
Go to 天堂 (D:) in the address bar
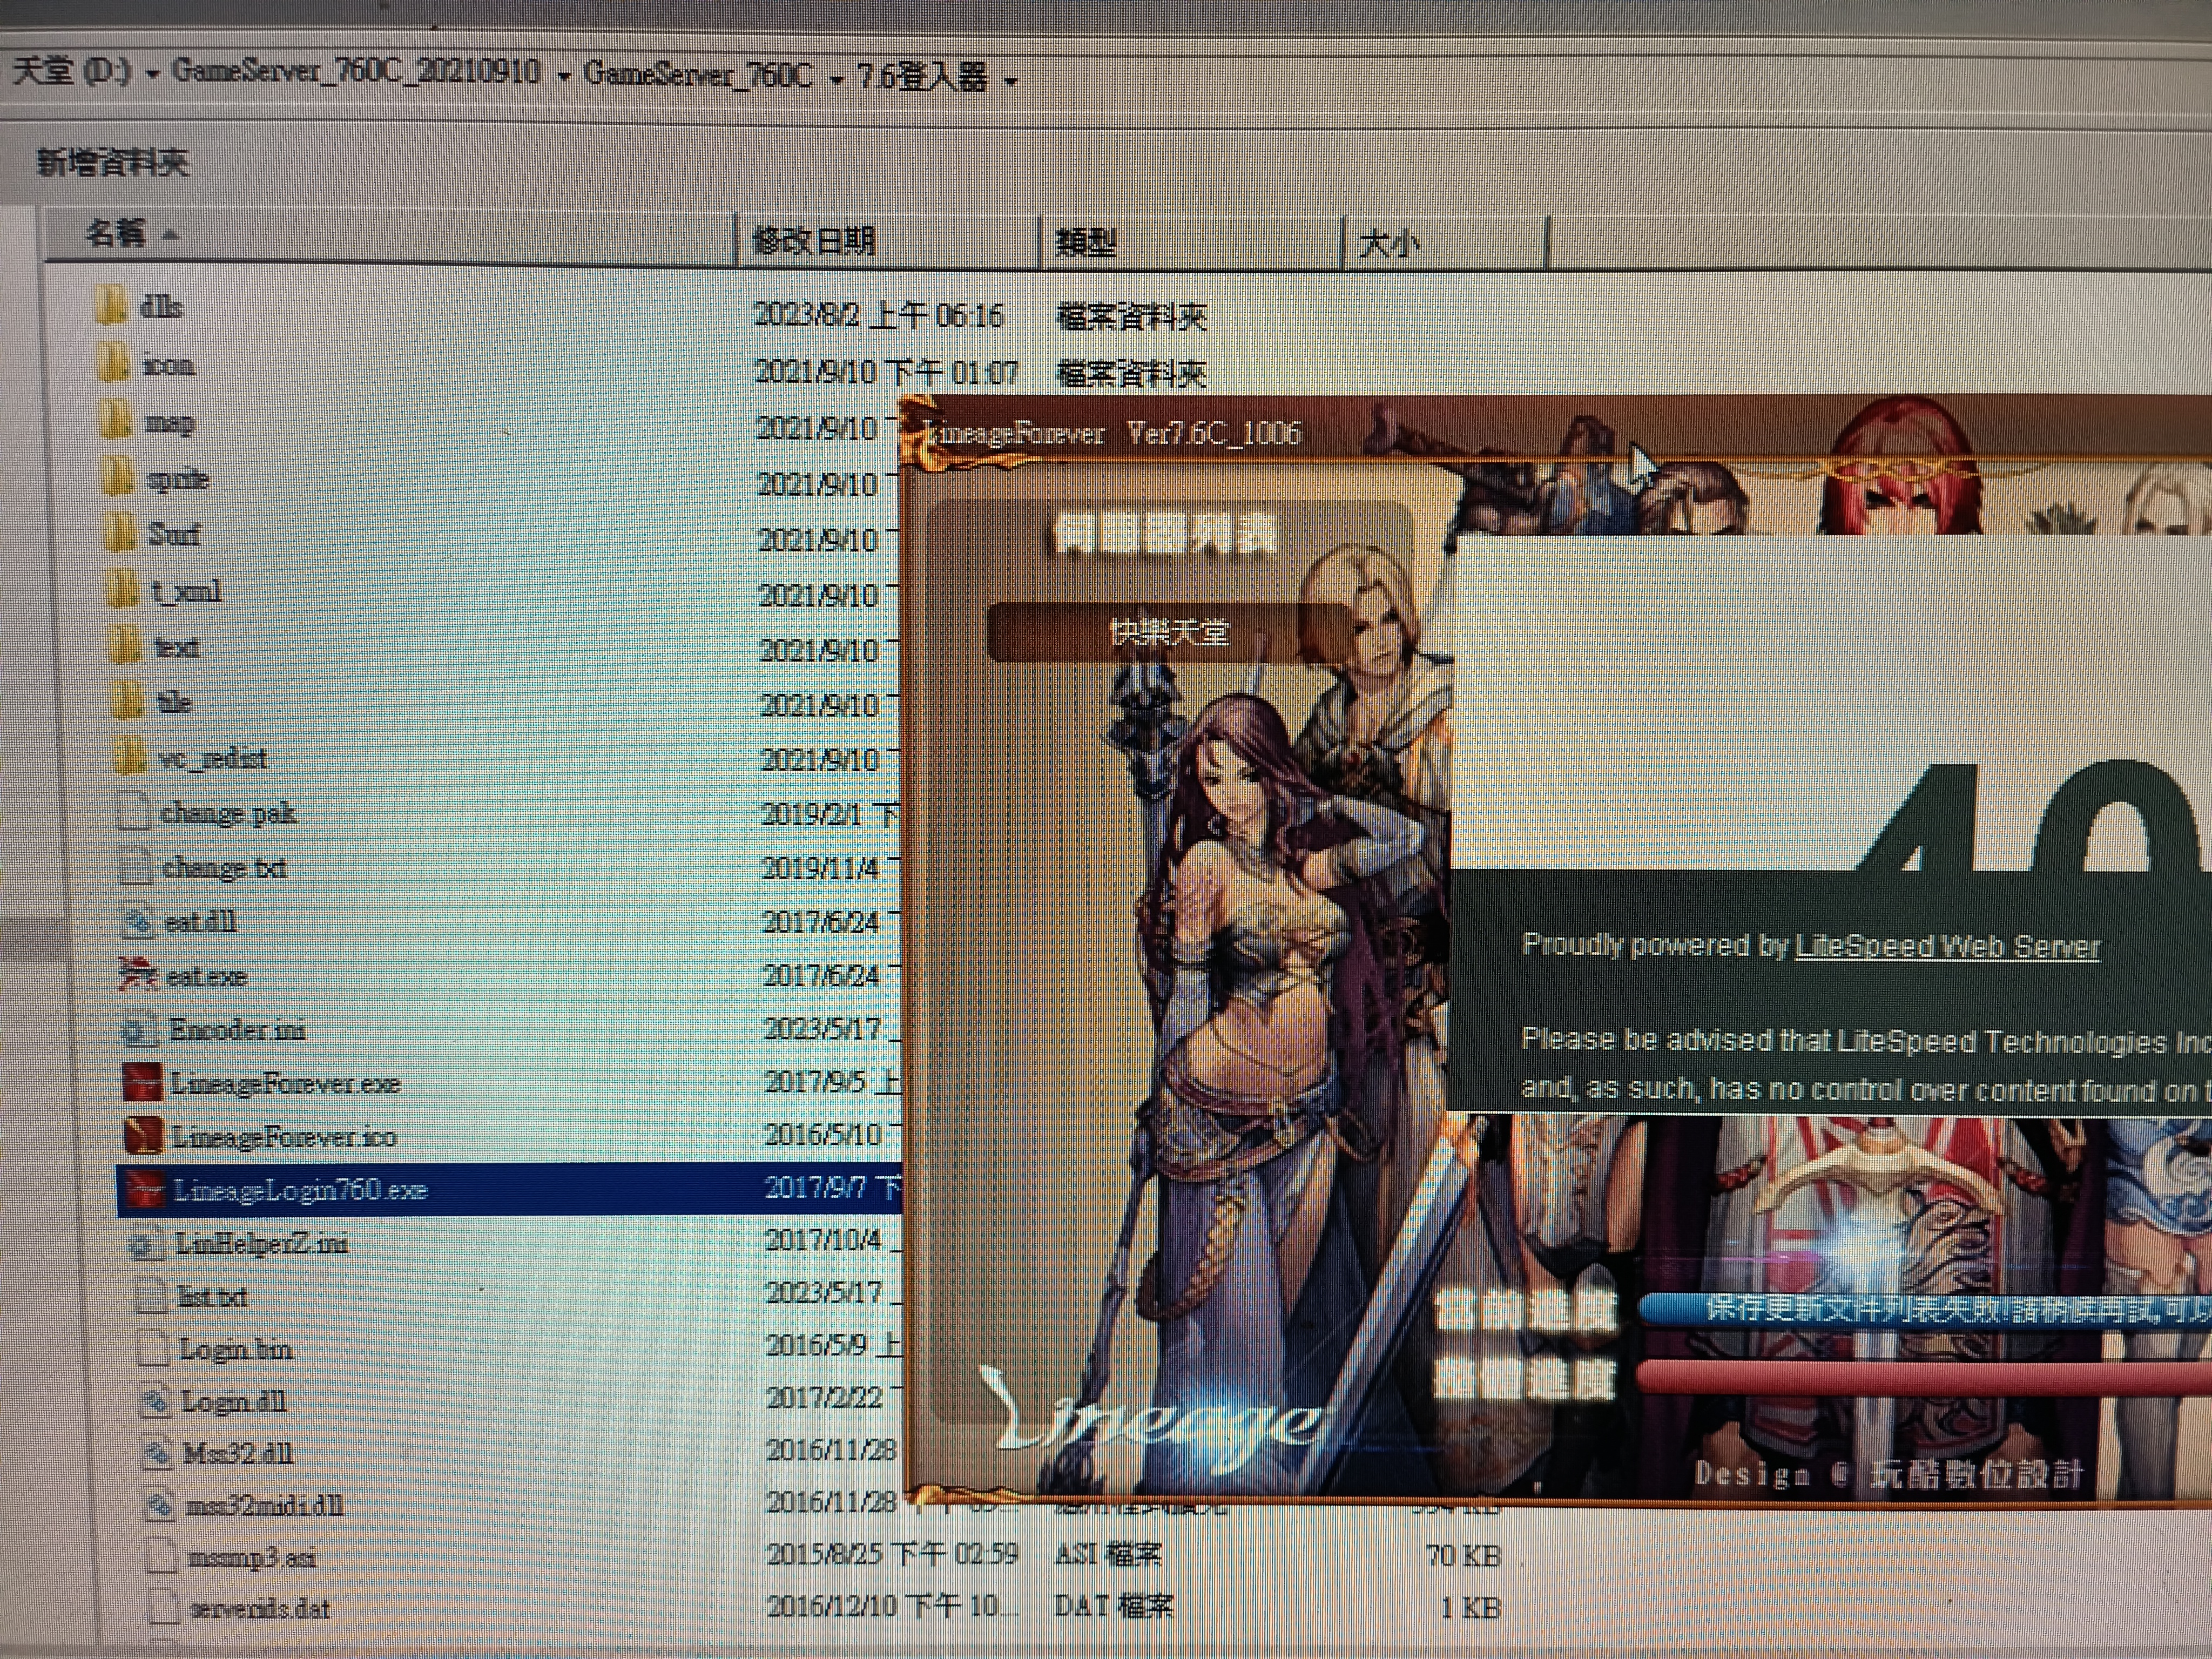[x=71, y=71]
